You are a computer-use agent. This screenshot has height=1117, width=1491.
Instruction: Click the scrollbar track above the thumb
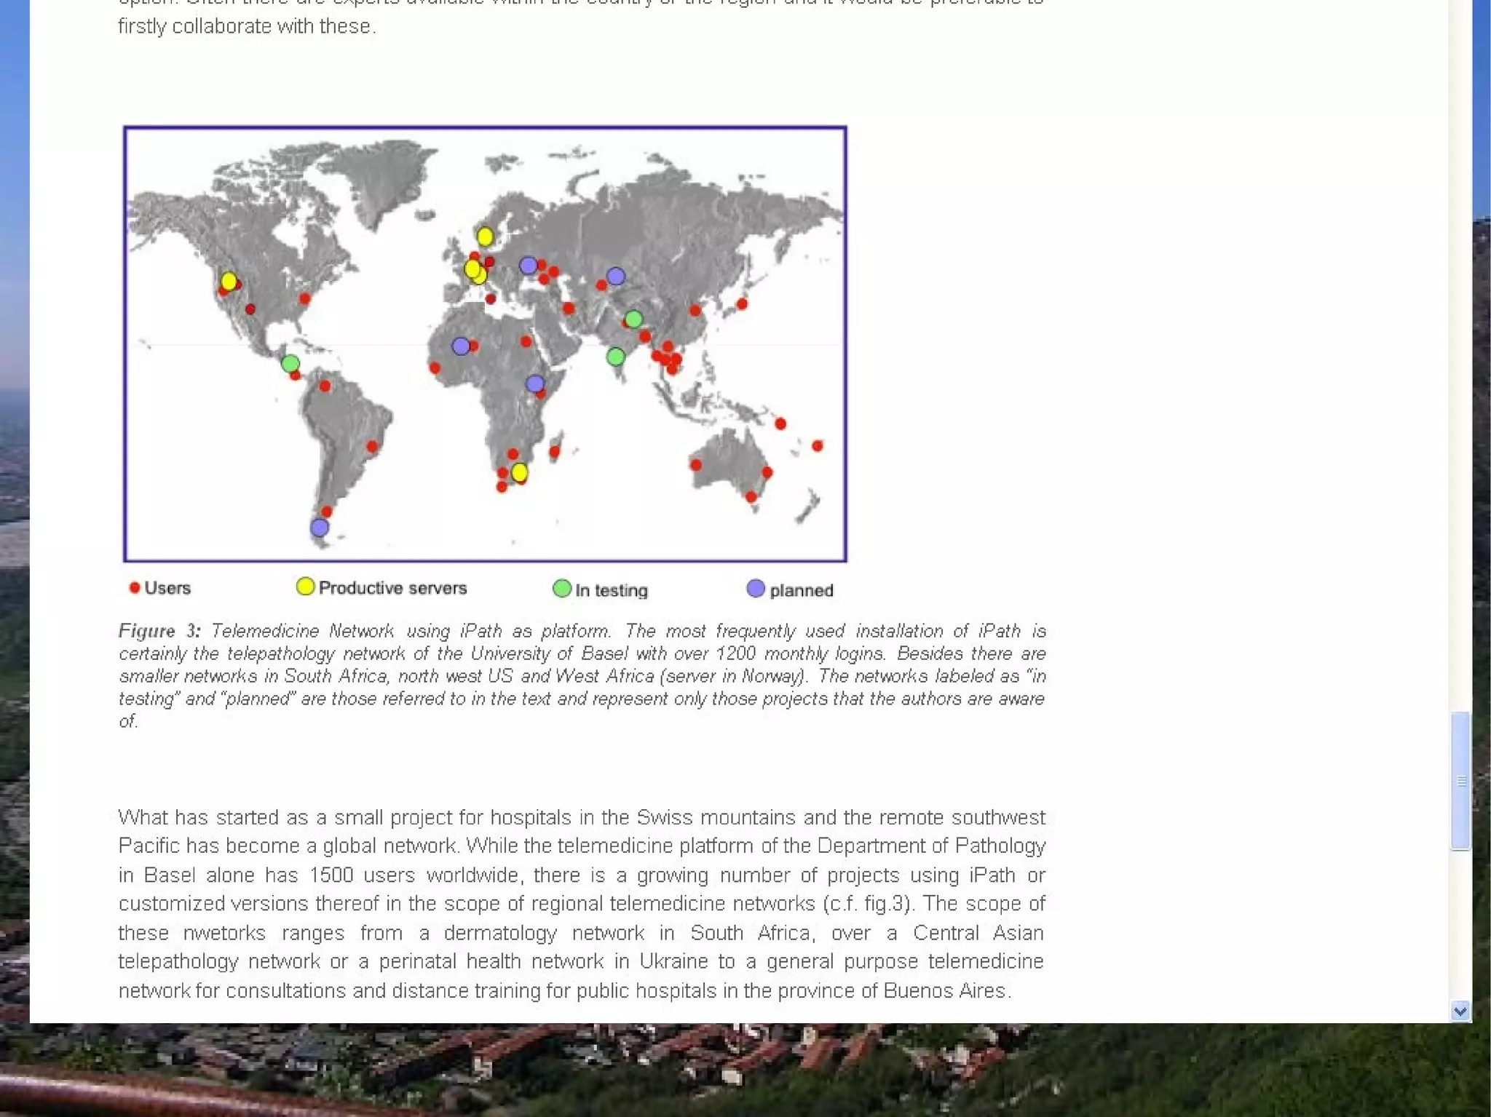(1460, 364)
